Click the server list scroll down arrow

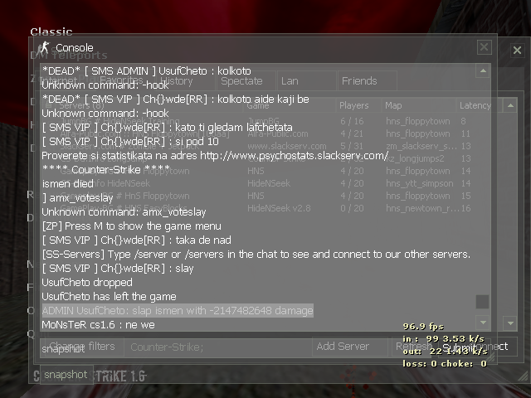pos(510,323)
